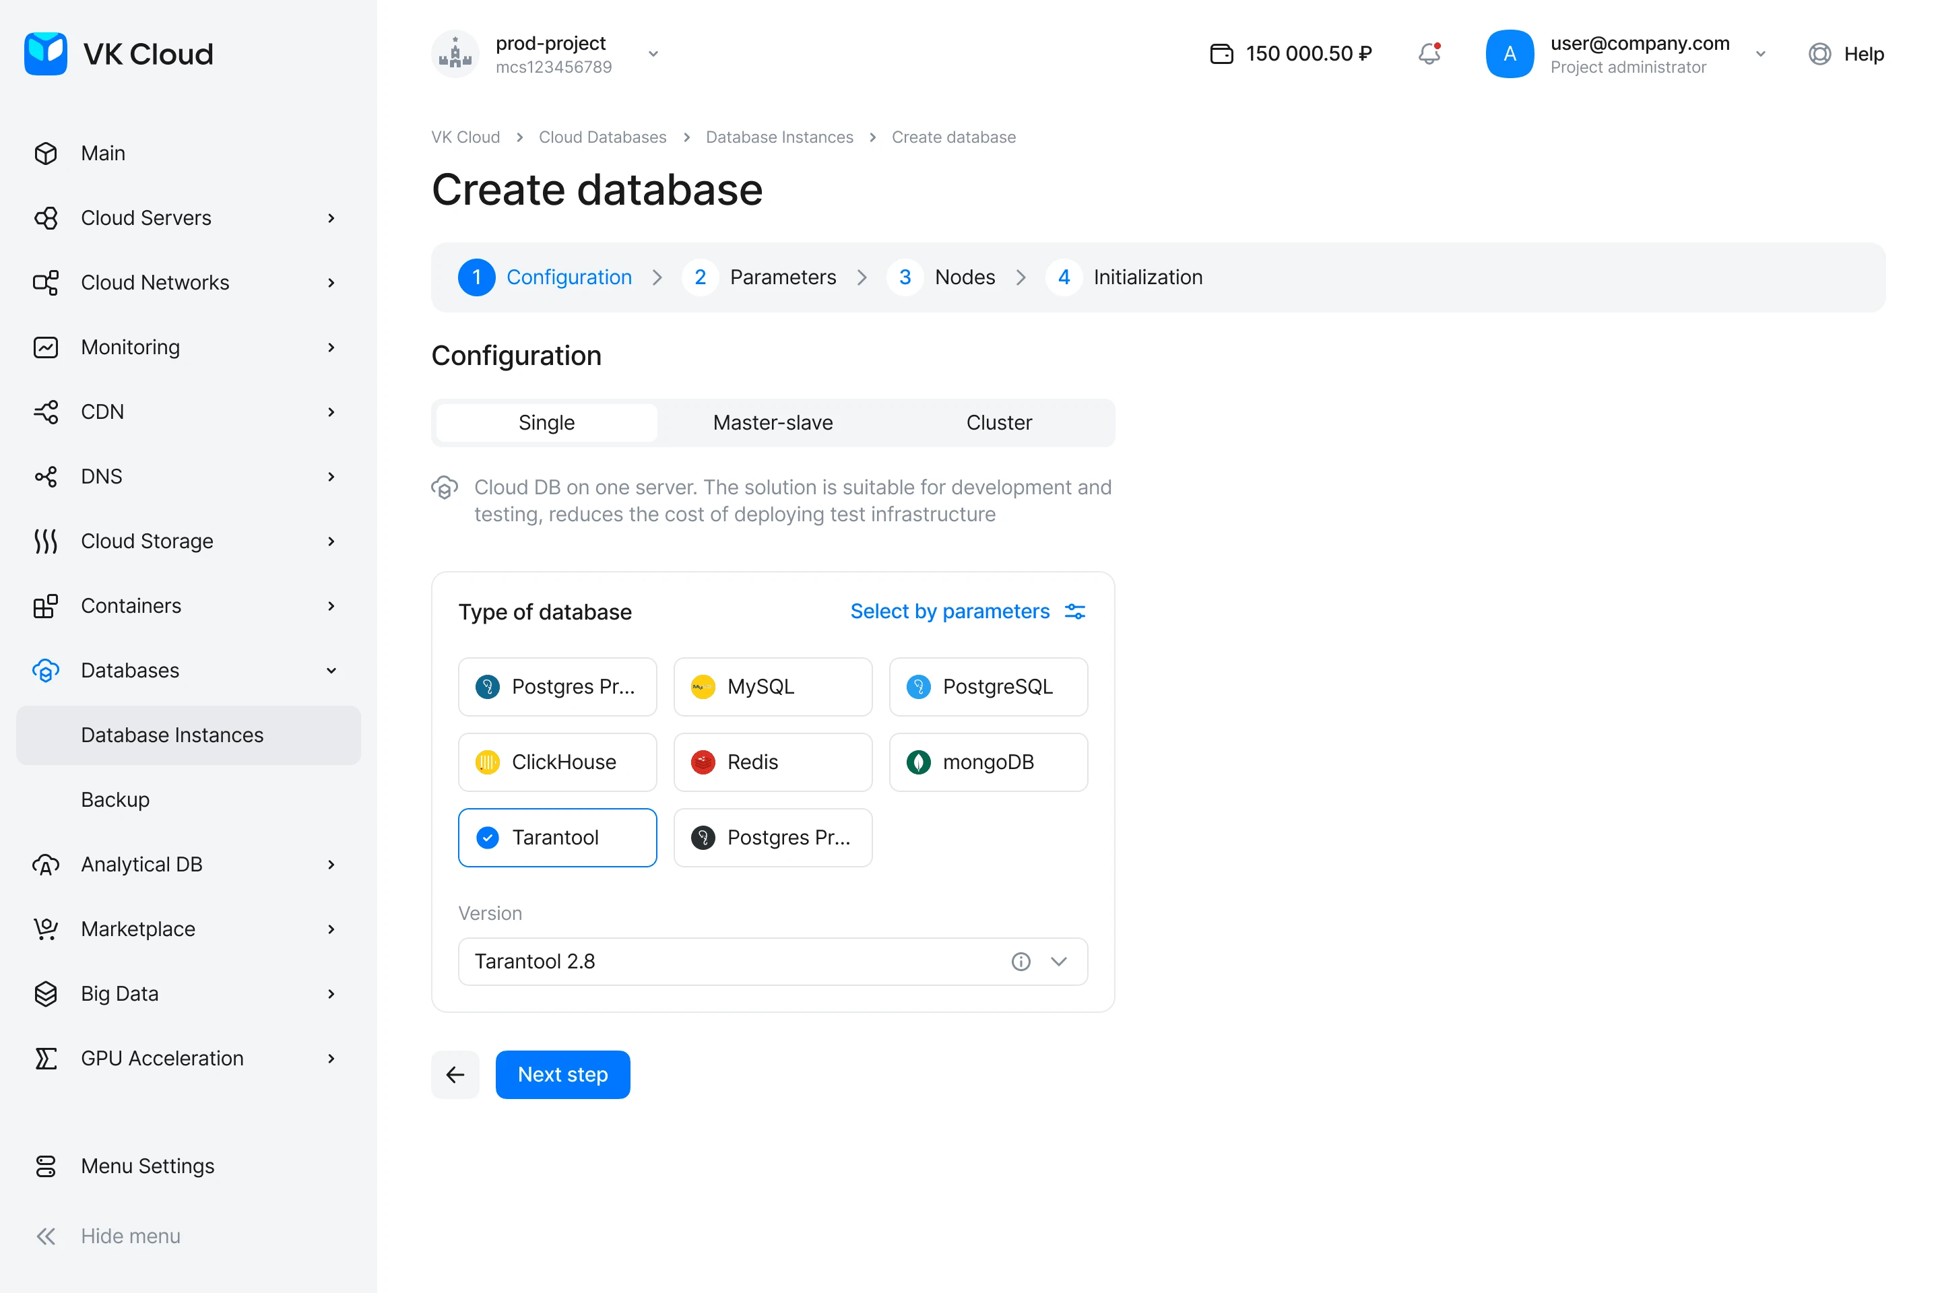This screenshot has height=1293, width=1940.
Task: Select mongoDB database type
Action: point(988,762)
